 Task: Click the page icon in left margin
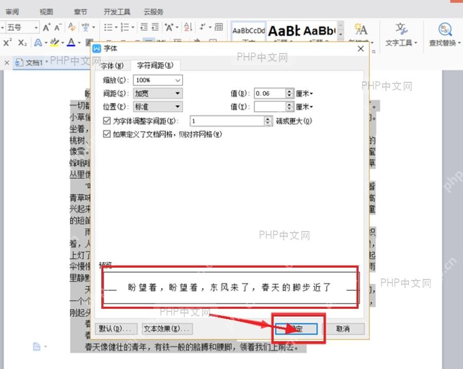point(37,346)
